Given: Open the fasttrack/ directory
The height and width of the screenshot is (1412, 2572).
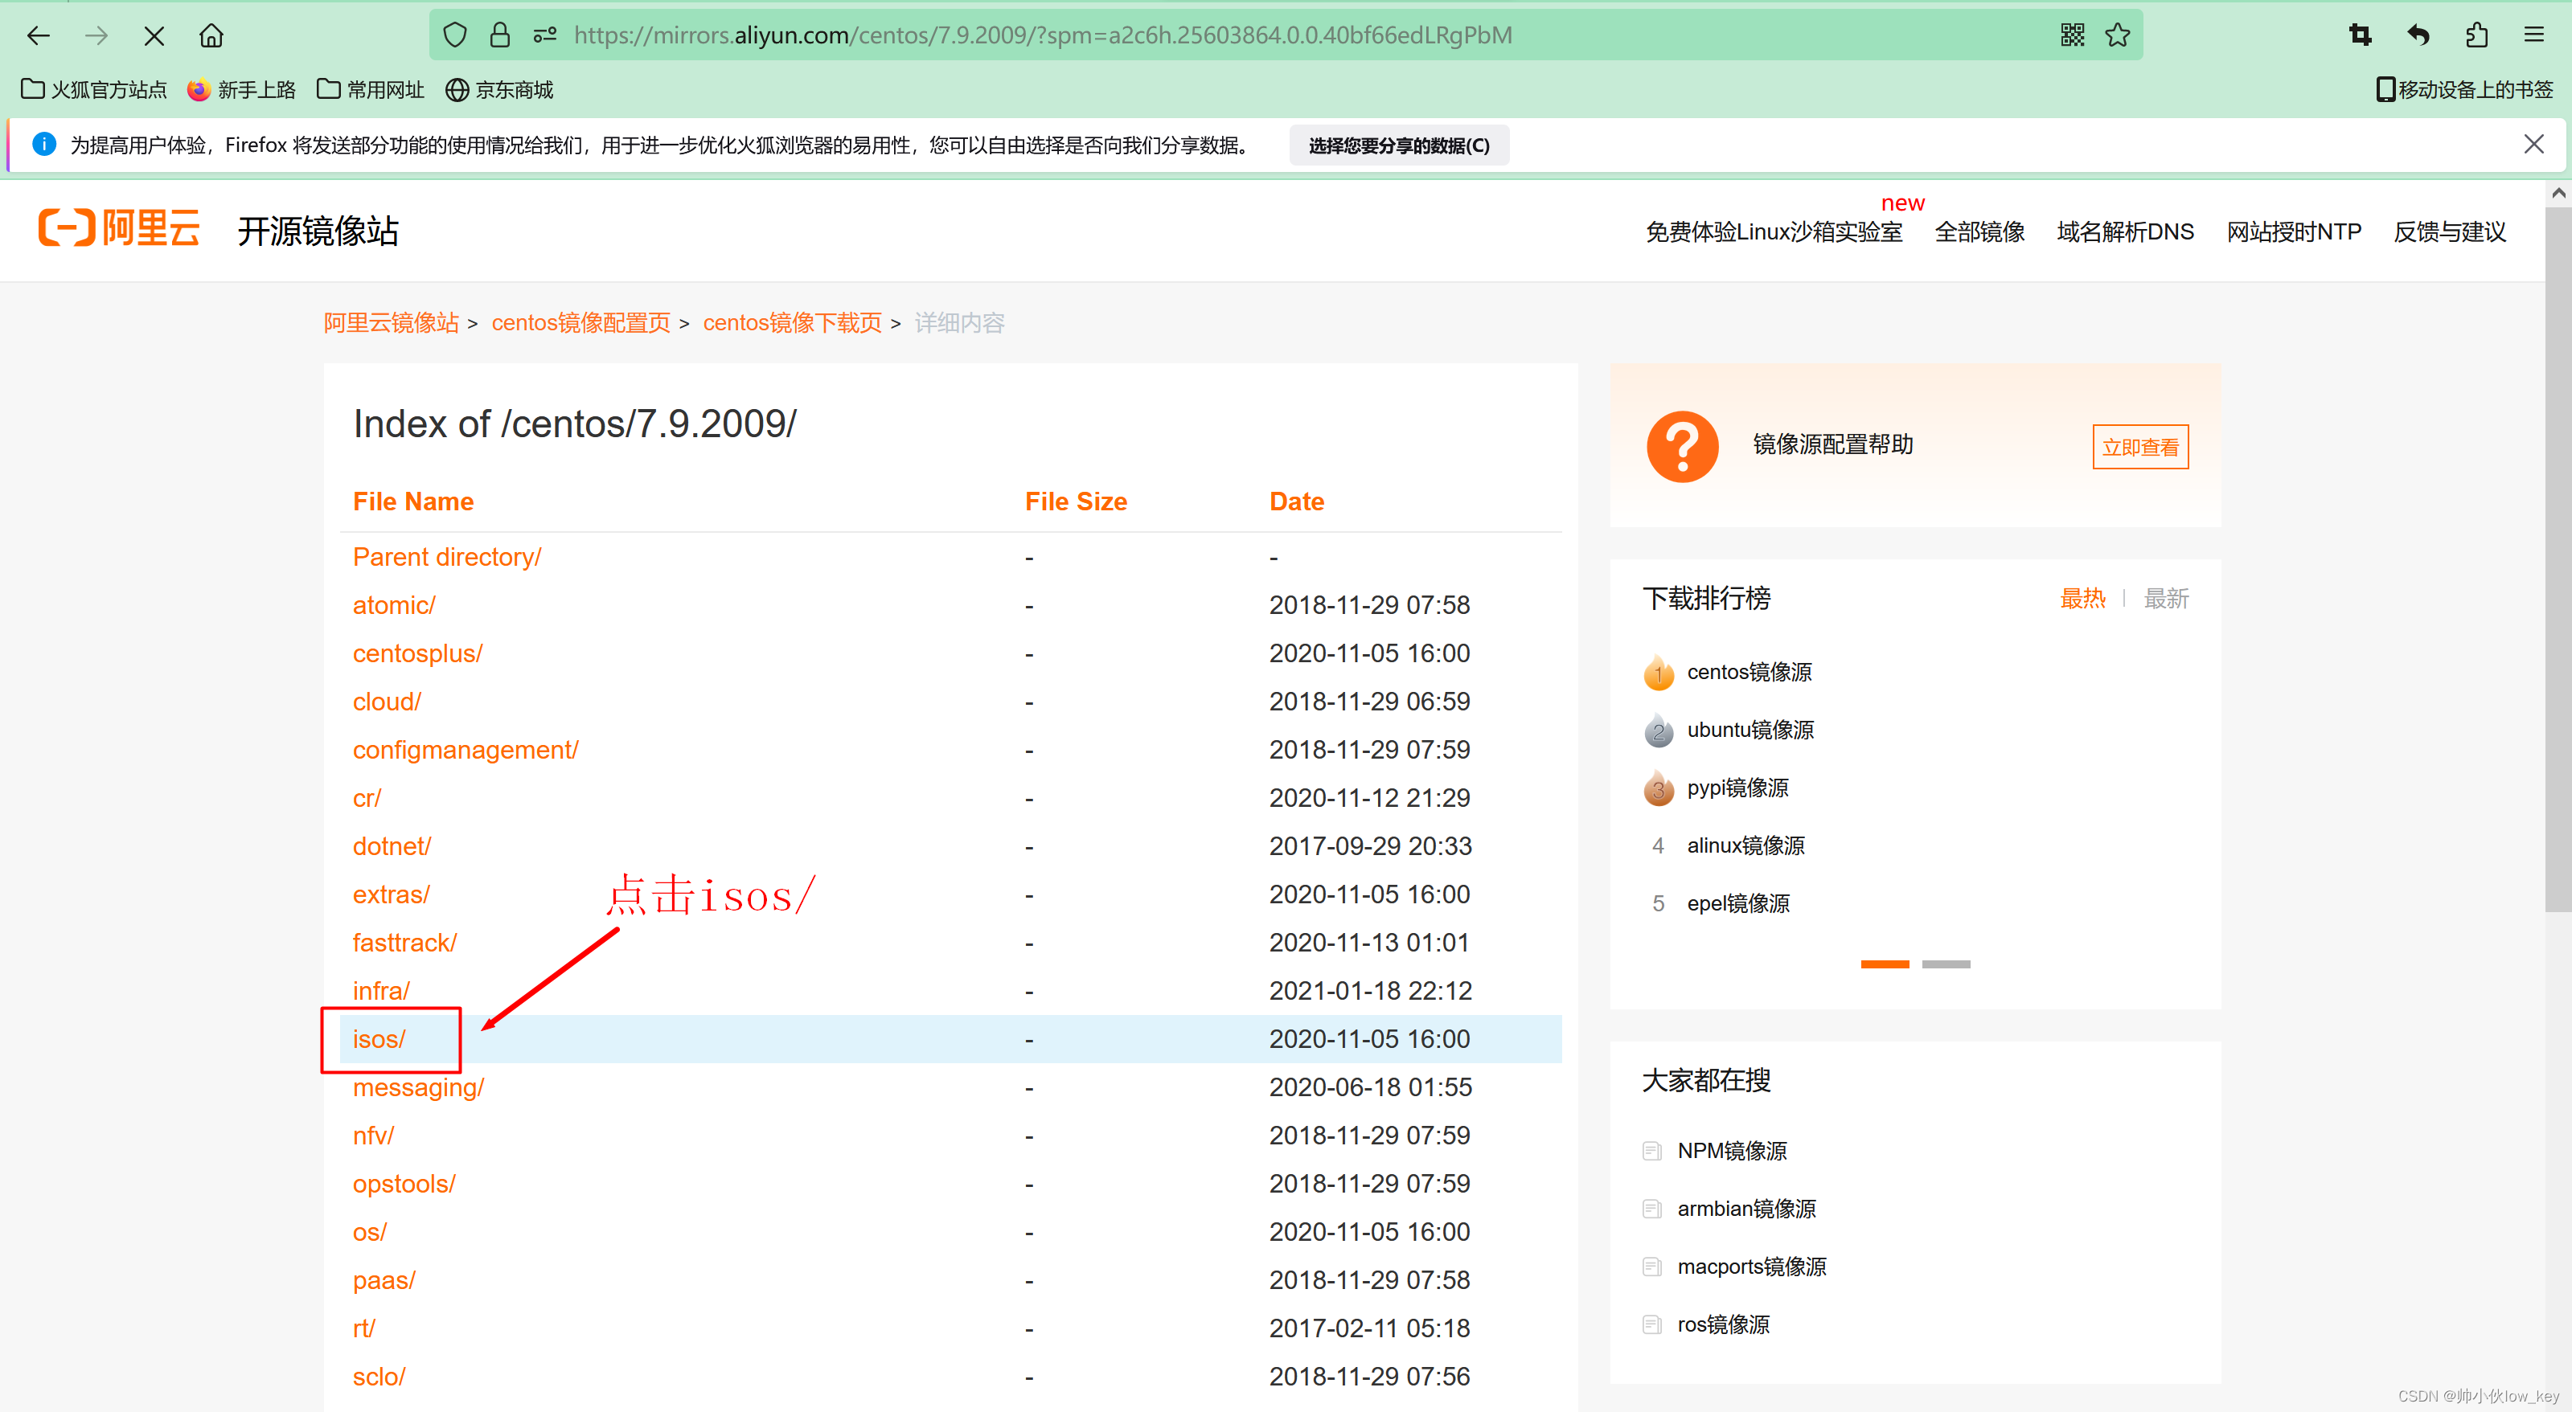Looking at the screenshot, I should (x=404, y=943).
